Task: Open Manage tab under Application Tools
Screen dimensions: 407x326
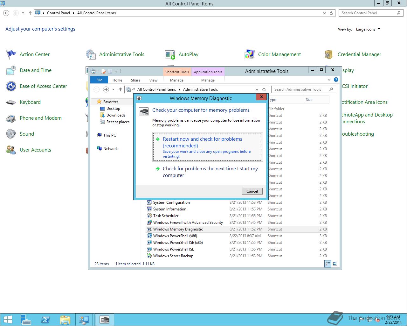Action: [x=208, y=80]
